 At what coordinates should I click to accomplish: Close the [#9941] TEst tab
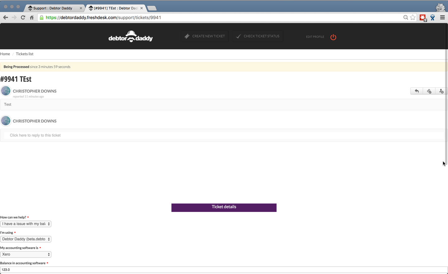tap(142, 8)
